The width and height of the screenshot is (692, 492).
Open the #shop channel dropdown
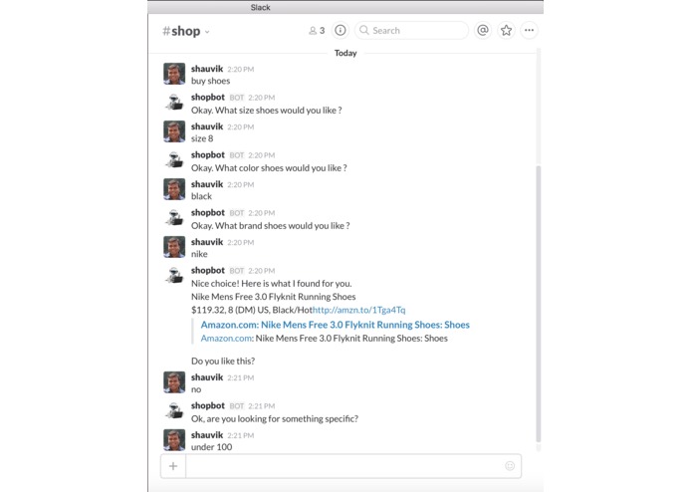click(186, 31)
